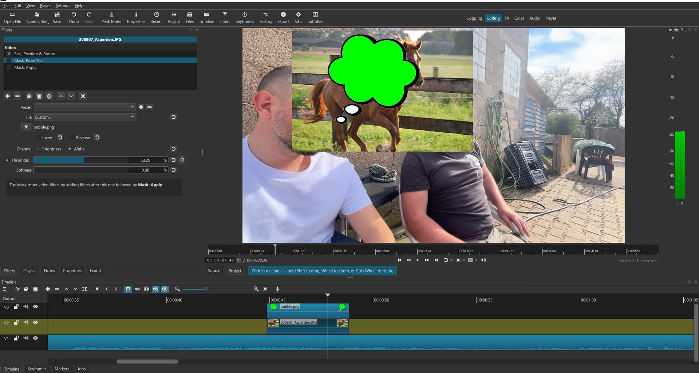Click the Export toolbar icon

[x=283, y=17]
